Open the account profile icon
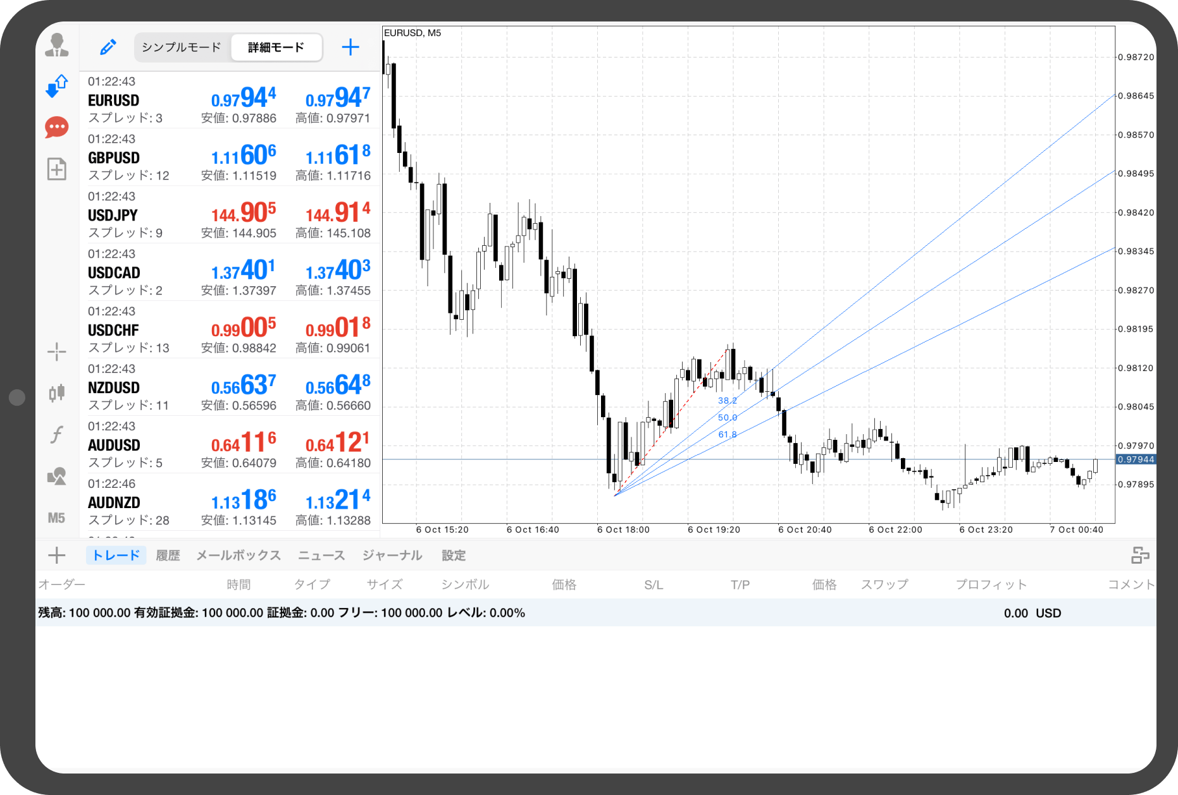This screenshot has width=1178, height=795. (x=57, y=46)
